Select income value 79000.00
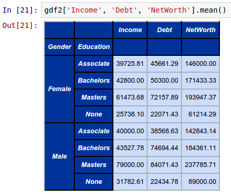 (130, 165)
